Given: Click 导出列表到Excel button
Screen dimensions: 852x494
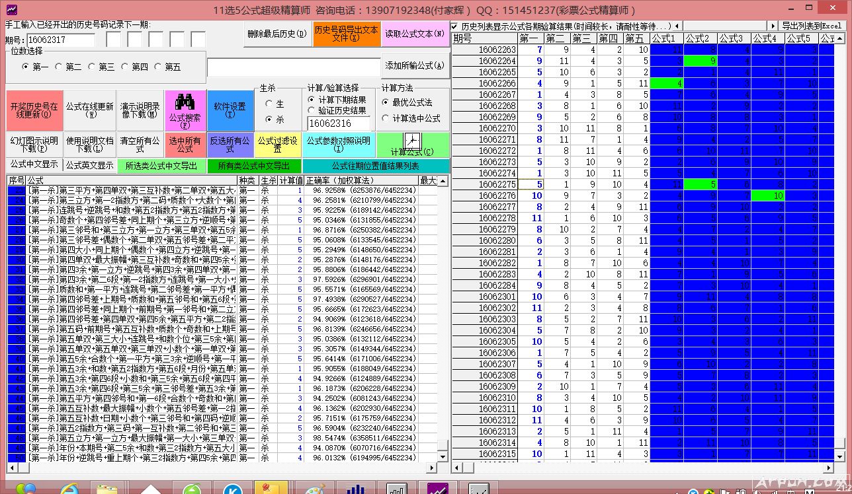Looking at the screenshot, I should coord(811,26).
